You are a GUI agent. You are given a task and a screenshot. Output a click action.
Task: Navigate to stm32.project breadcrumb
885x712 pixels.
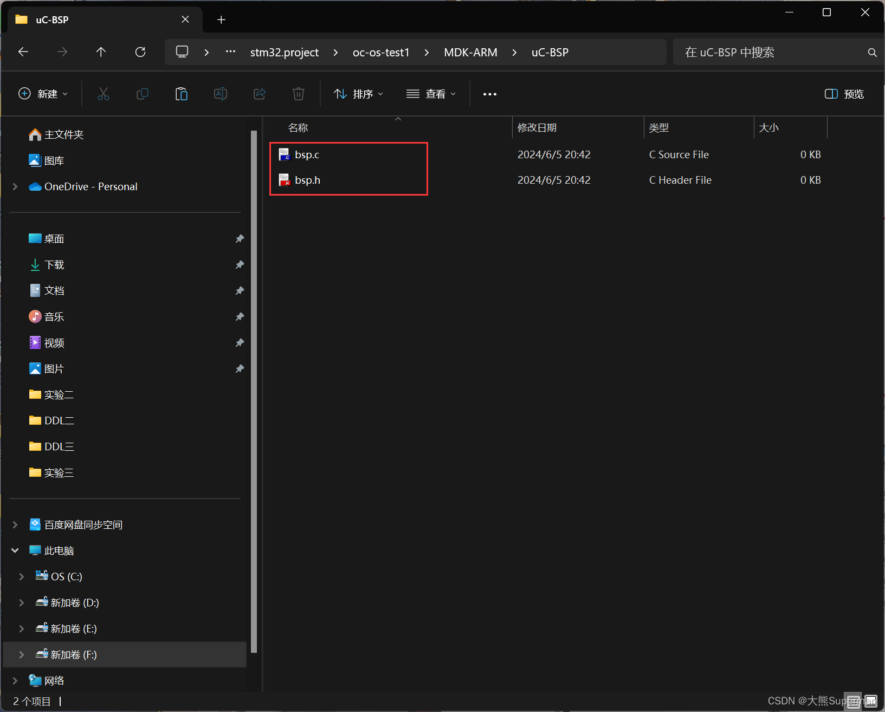[285, 53]
